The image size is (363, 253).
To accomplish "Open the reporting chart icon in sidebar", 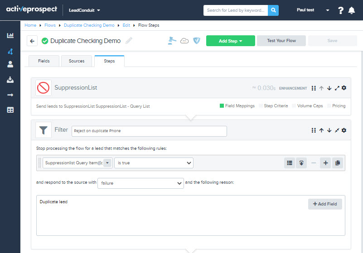I will tap(10, 35).
